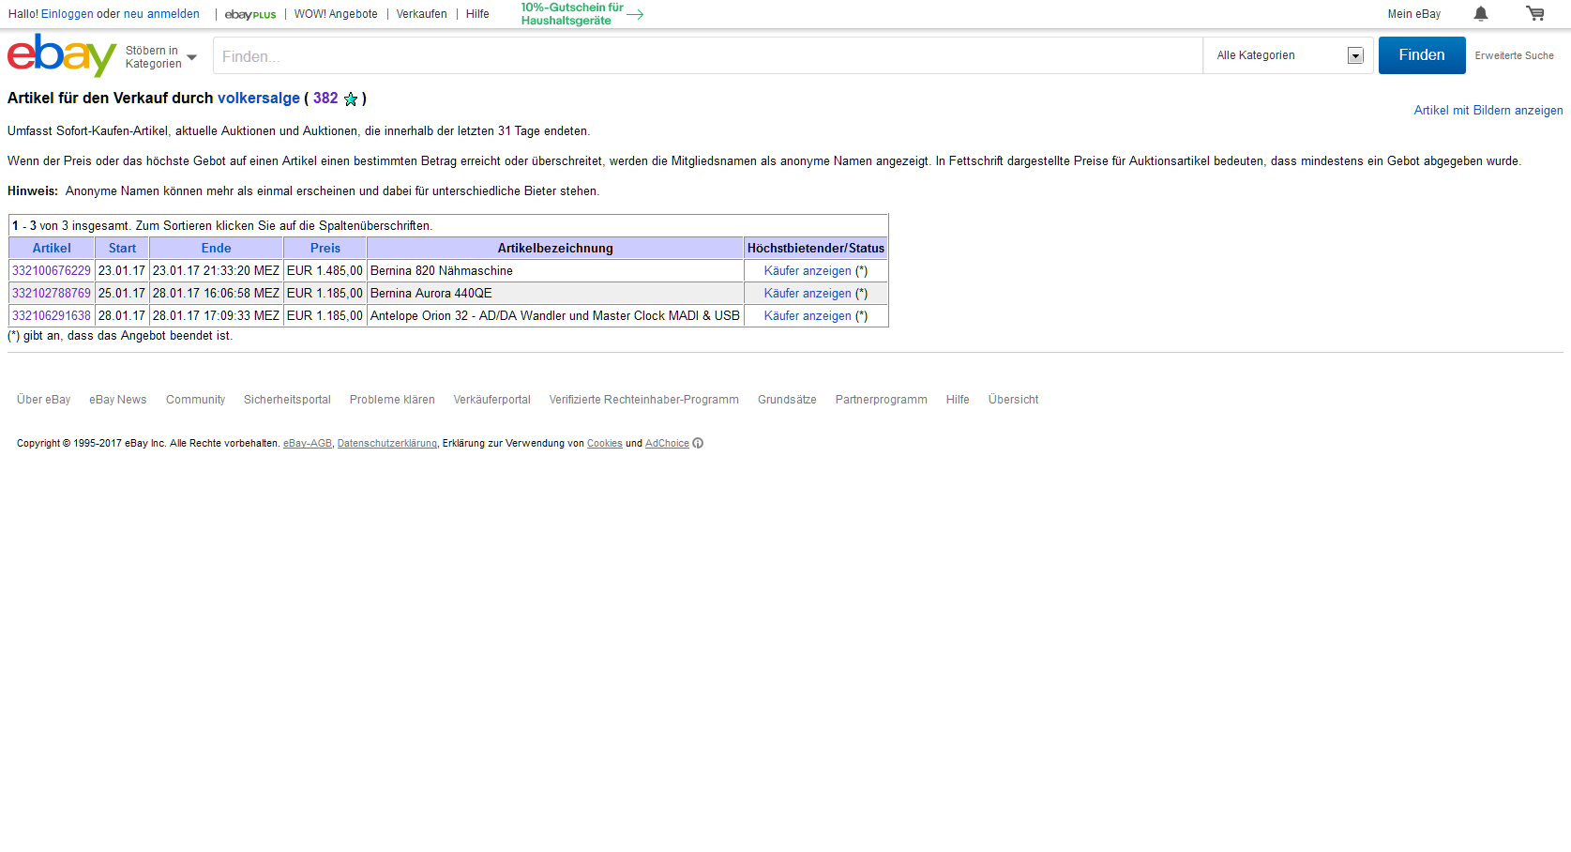Viewport: 1571px width, 852px height.
Task: Click the blue Finden button
Action: (x=1422, y=55)
